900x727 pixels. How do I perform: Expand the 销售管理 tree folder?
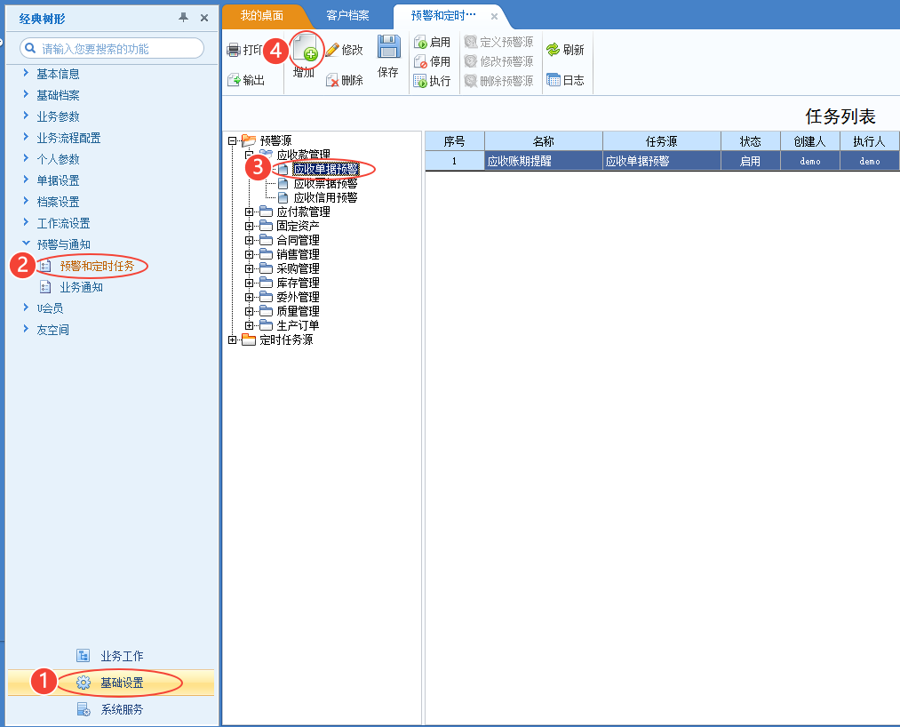(249, 254)
